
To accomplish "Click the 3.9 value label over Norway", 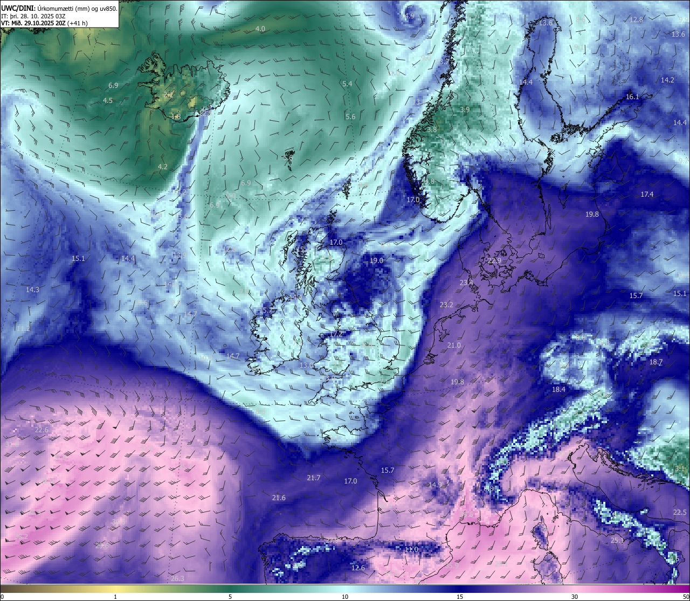I will click(465, 110).
